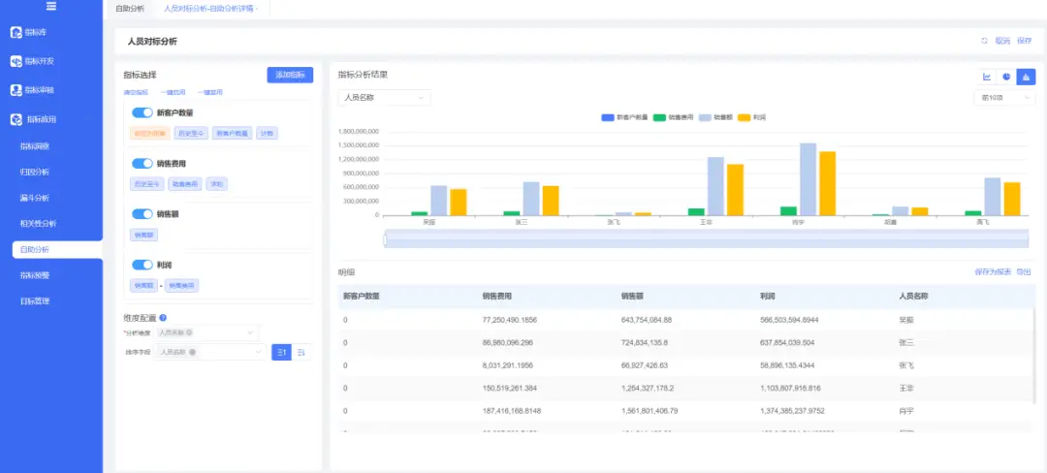Open the 人员名称 dropdown above the chart
The height and width of the screenshot is (473, 1047).
(x=385, y=97)
